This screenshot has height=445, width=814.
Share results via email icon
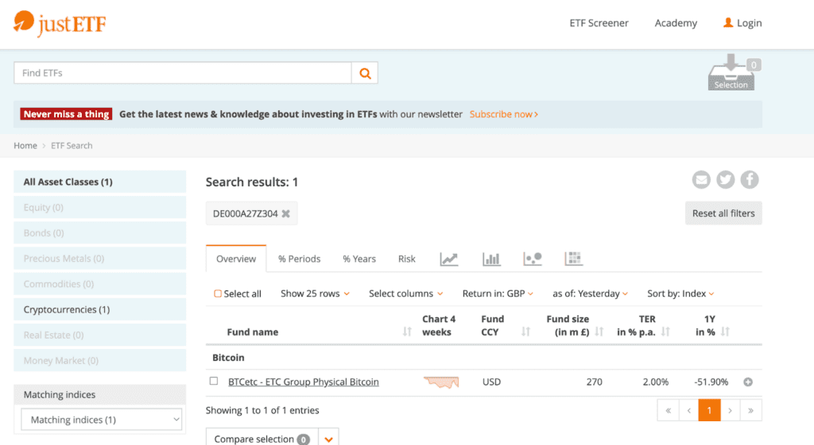coord(701,180)
